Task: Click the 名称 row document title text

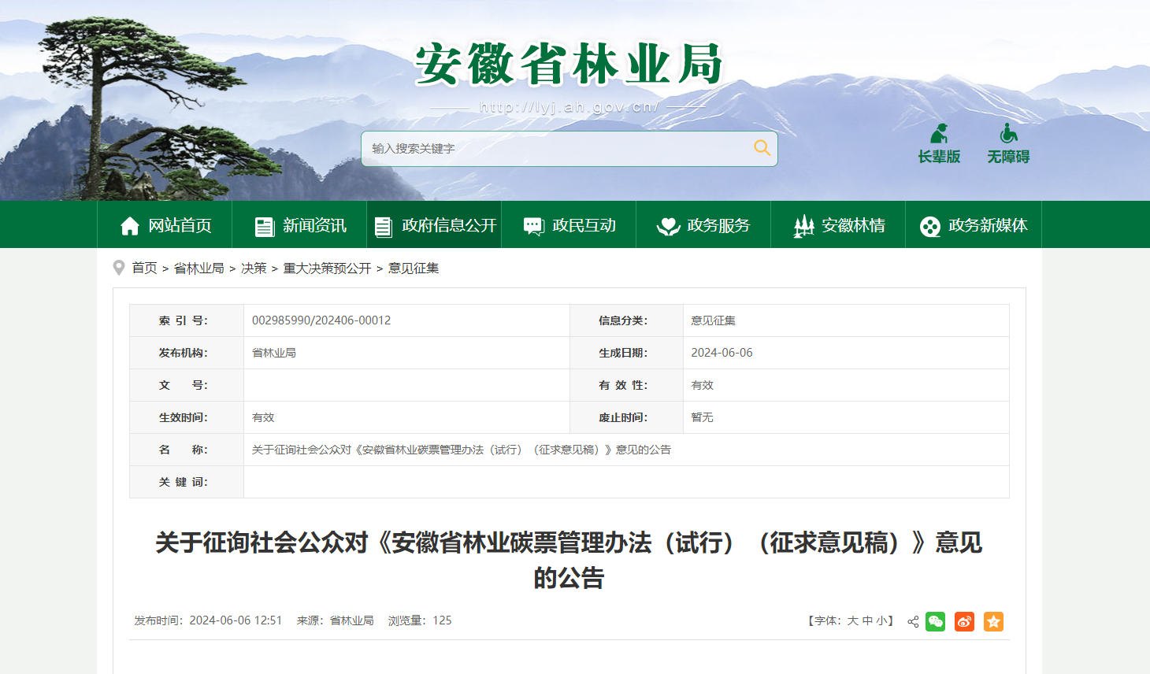Action: [x=462, y=450]
